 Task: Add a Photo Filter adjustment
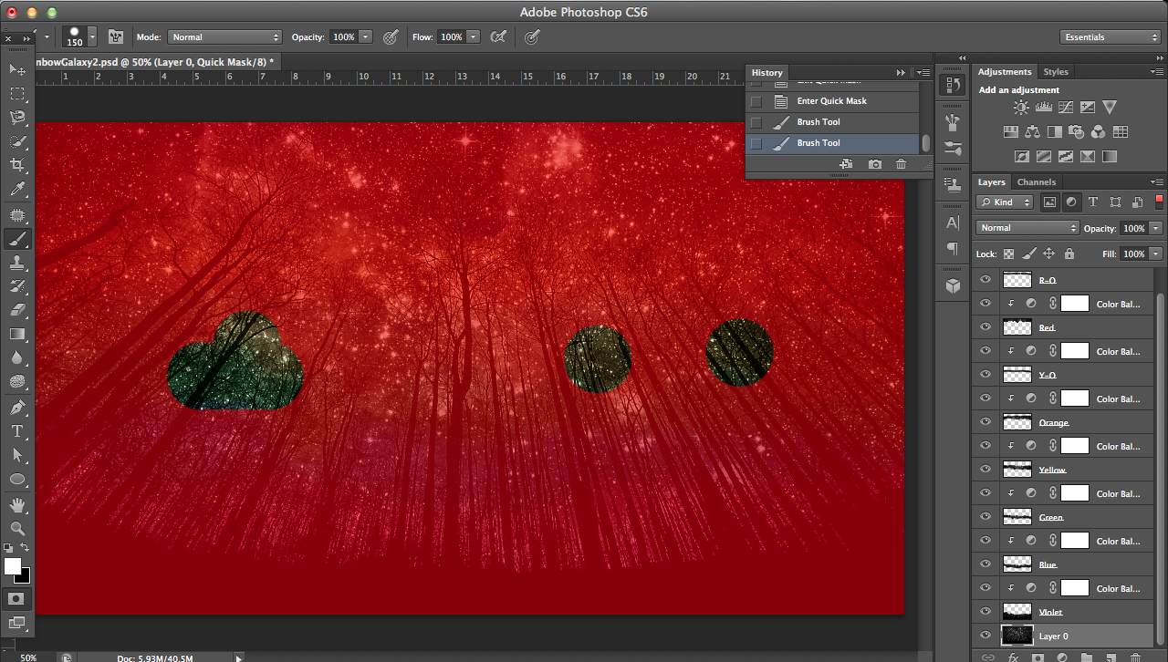pyautogui.click(x=1076, y=132)
